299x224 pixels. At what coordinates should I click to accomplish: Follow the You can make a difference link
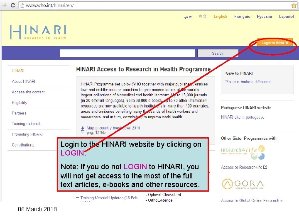click(248, 82)
